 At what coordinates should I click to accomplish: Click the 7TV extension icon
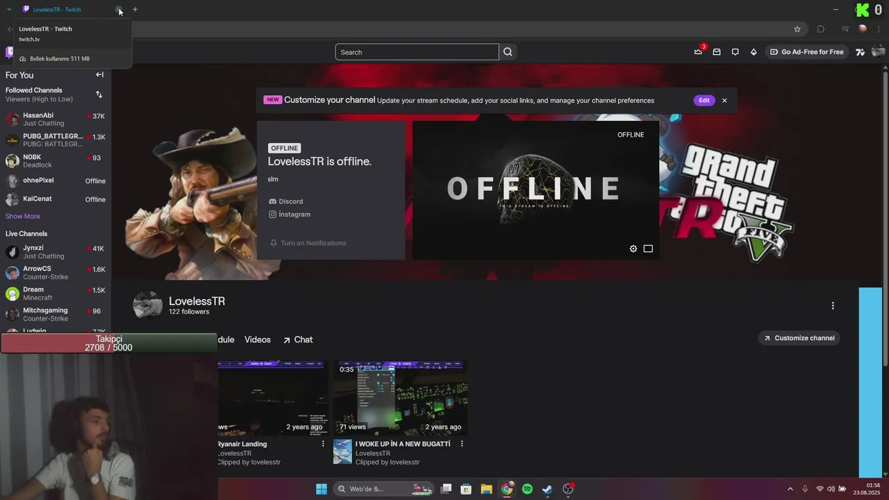point(860,52)
